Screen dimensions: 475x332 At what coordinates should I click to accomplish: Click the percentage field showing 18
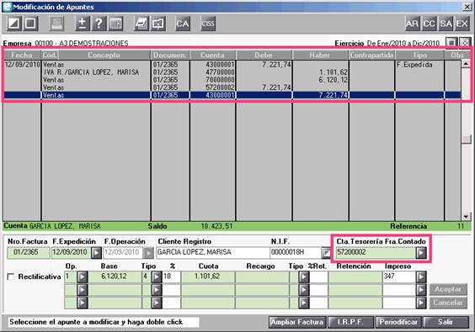(x=172, y=277)
